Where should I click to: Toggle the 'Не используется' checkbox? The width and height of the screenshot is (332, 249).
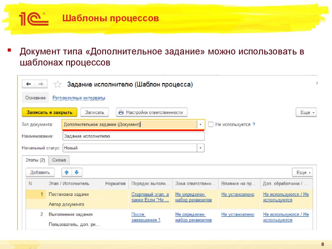211,124
